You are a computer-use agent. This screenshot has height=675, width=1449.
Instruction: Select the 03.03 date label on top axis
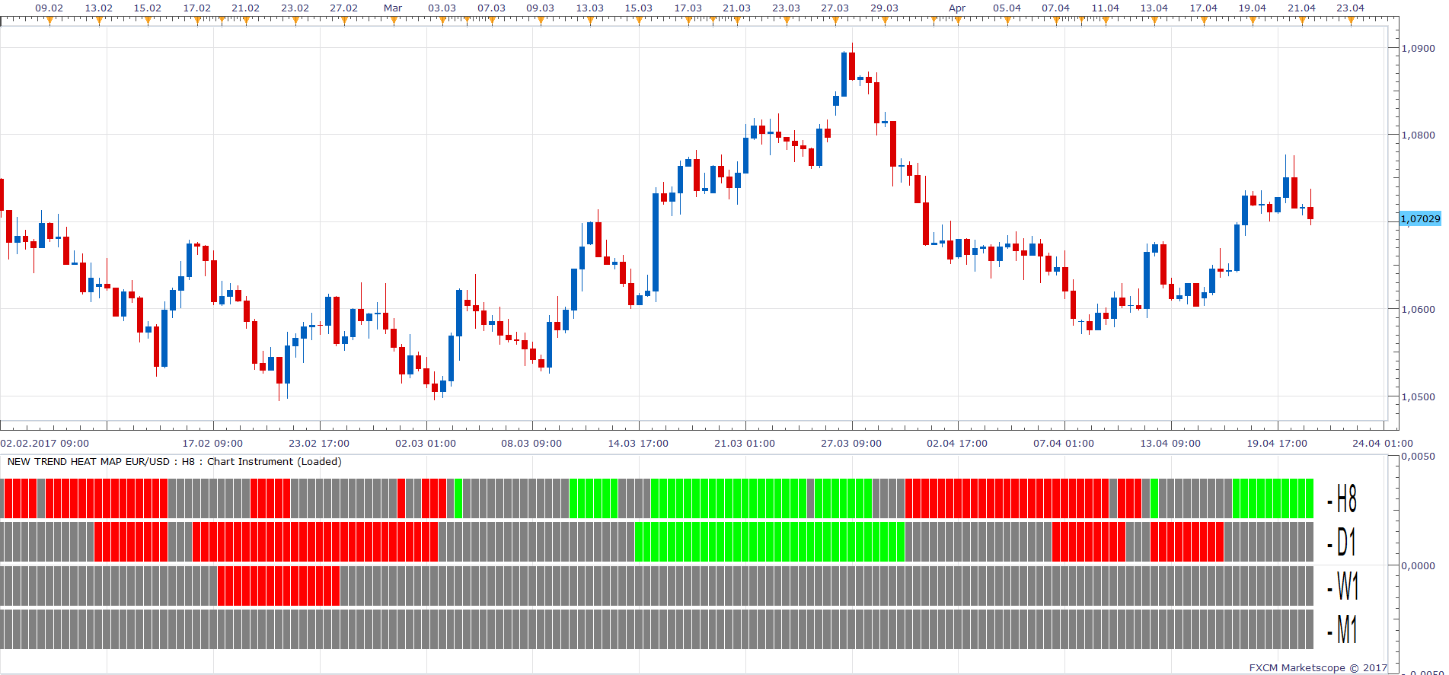442,8
